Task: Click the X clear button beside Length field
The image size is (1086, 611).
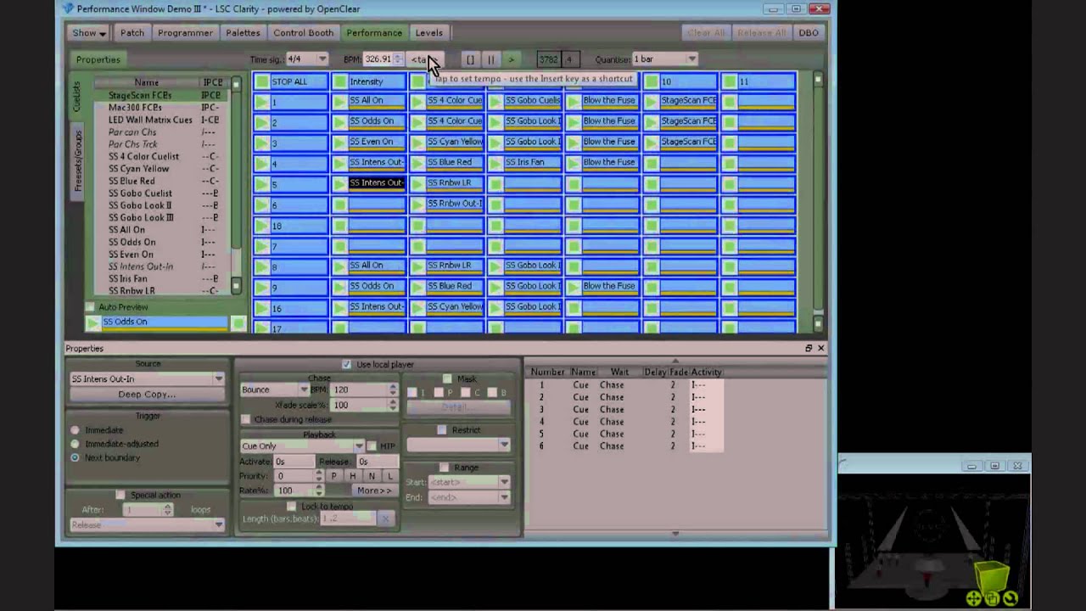Action: click(x=385, y=519)
